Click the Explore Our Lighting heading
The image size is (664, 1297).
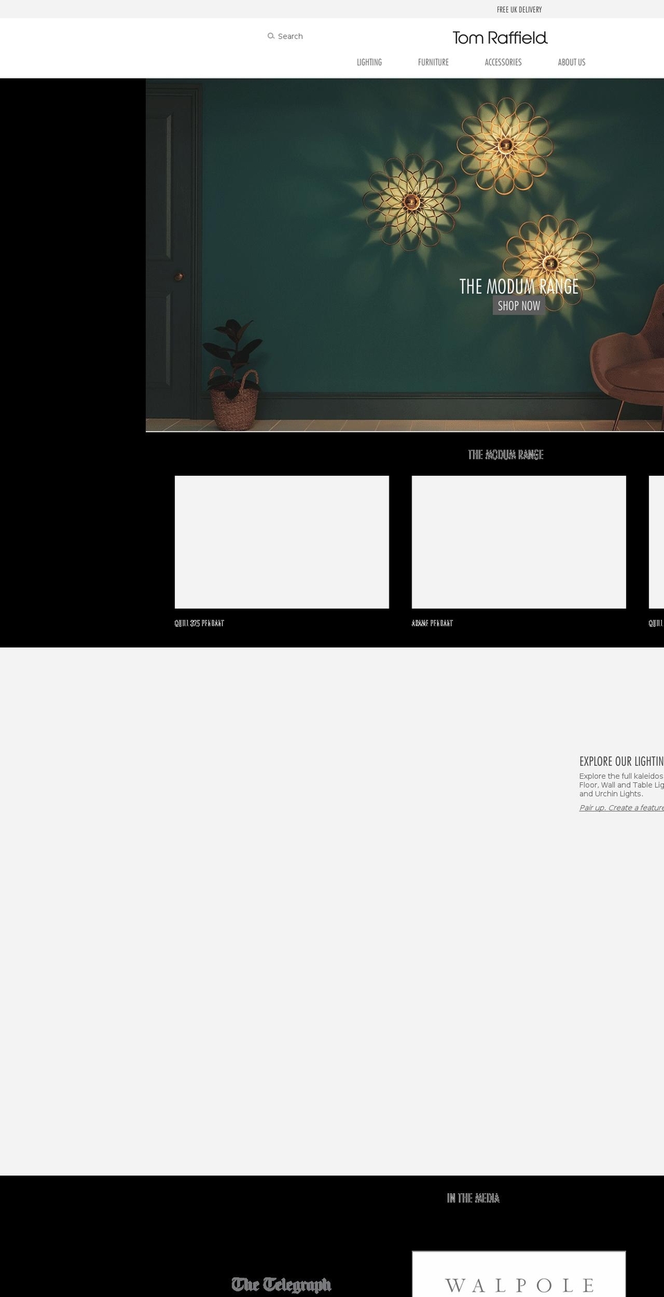tap(622, 761)
